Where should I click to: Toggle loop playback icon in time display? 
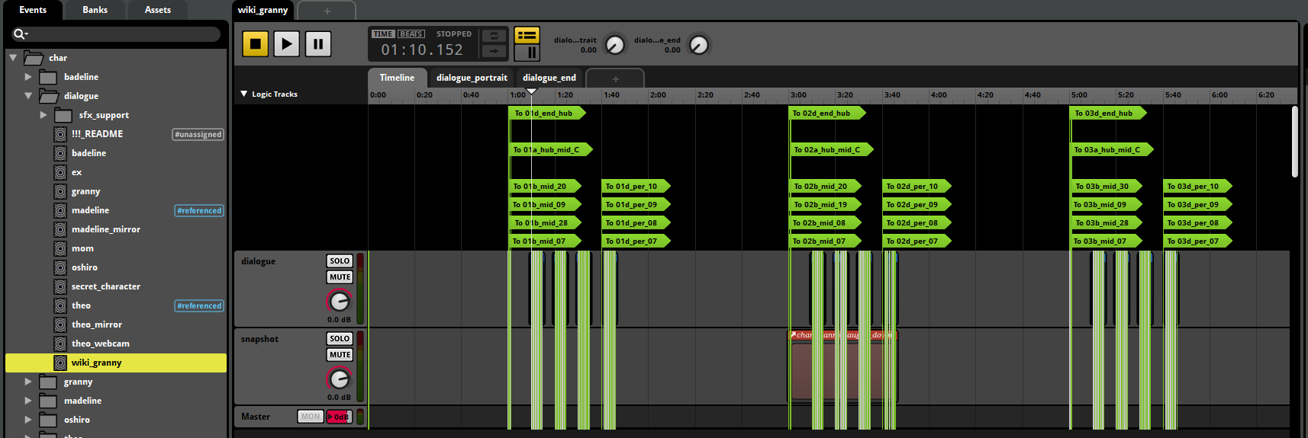pos(494,36)
